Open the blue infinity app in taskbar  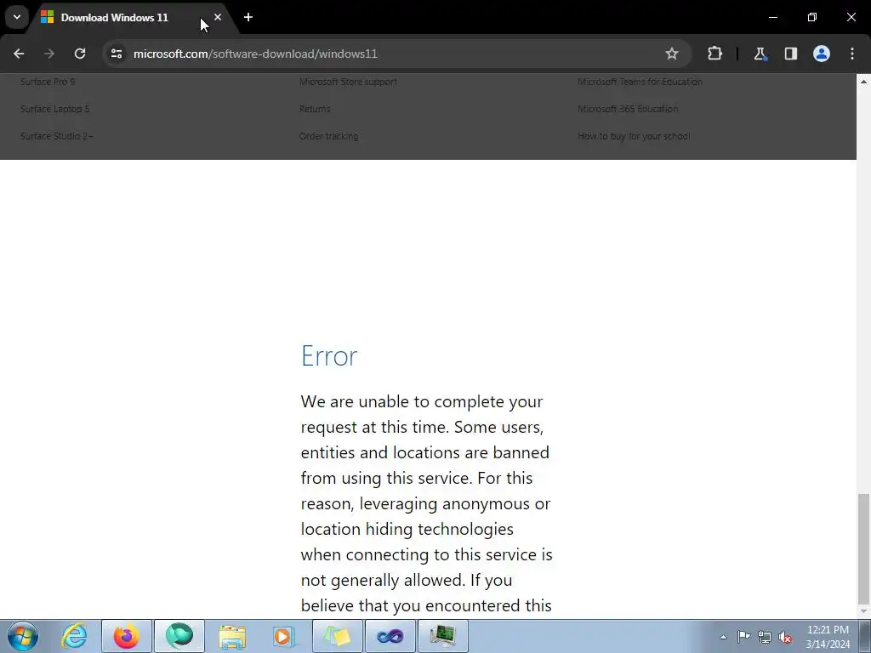pos(390,636)
